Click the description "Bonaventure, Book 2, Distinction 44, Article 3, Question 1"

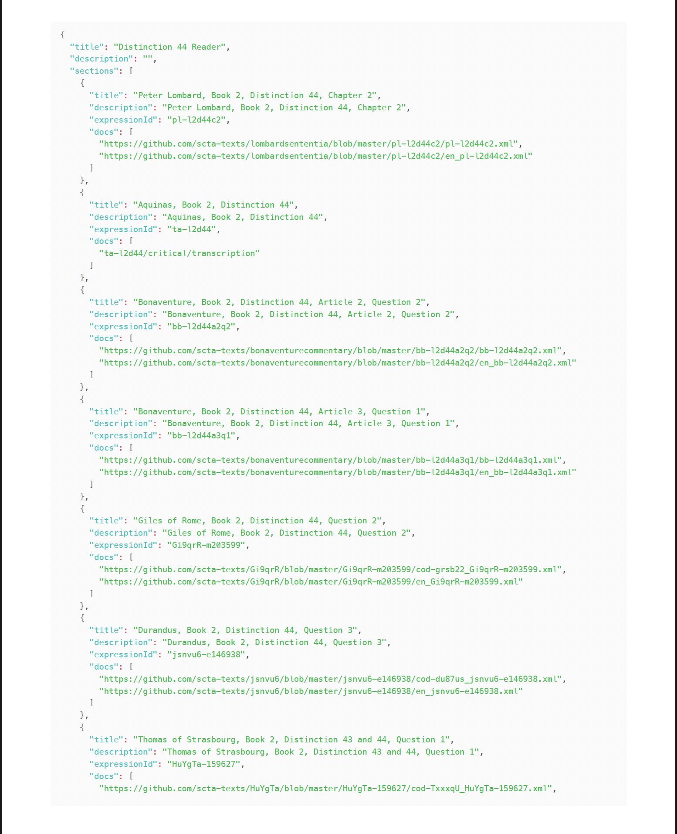coord(308,424)
